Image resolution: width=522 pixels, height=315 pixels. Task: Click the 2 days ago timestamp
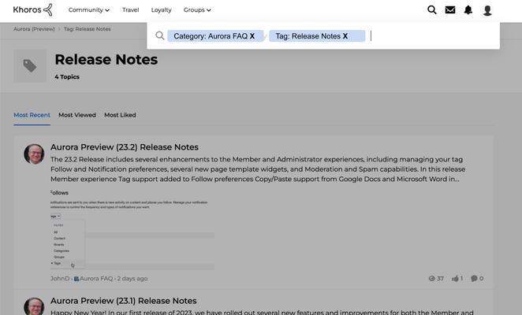[132, 279]
